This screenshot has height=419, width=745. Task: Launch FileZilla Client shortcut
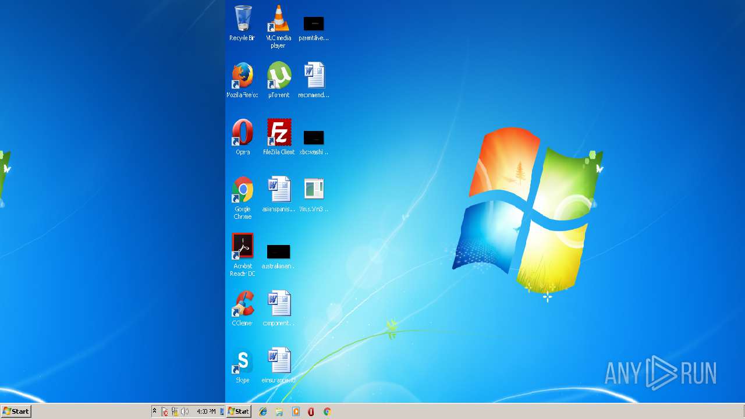click(x=279, y=133)
